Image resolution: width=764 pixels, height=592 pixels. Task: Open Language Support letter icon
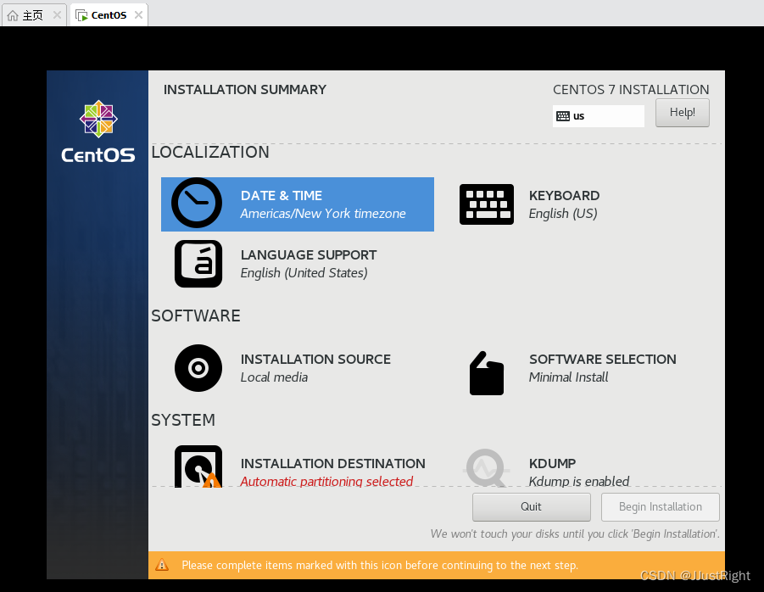198,264
